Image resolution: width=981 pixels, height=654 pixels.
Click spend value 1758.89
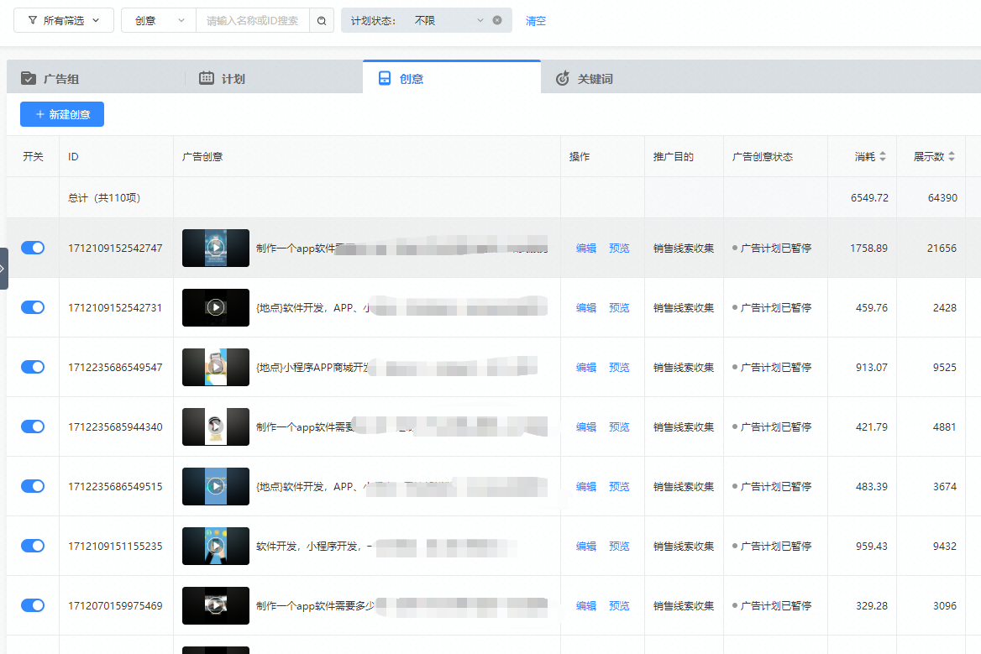point(868,249)
